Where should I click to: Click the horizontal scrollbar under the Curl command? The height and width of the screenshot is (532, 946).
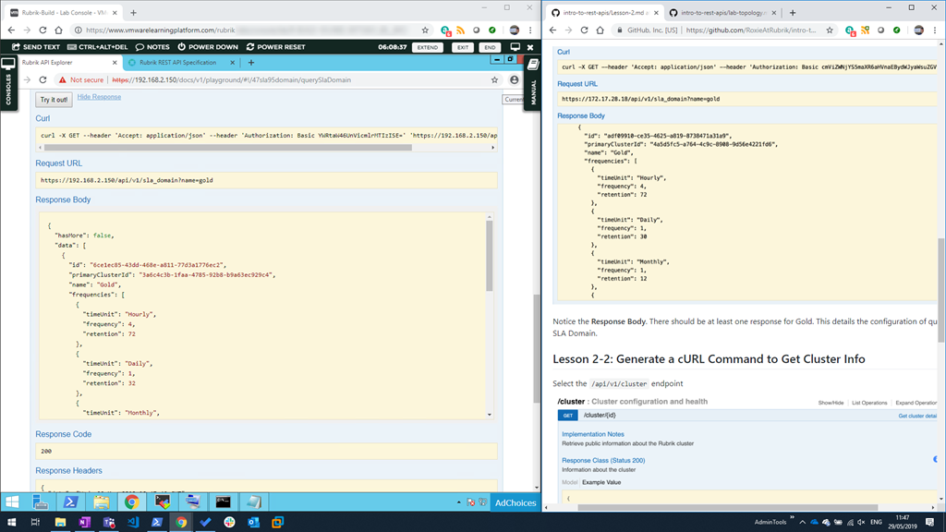click(228, 148)
